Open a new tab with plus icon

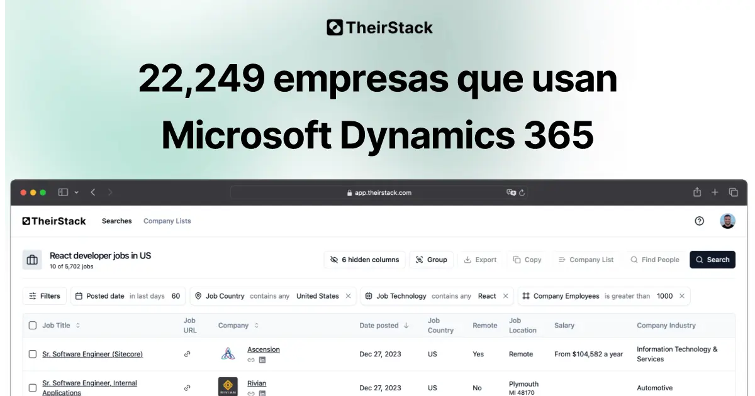click(x=715, y=192)
